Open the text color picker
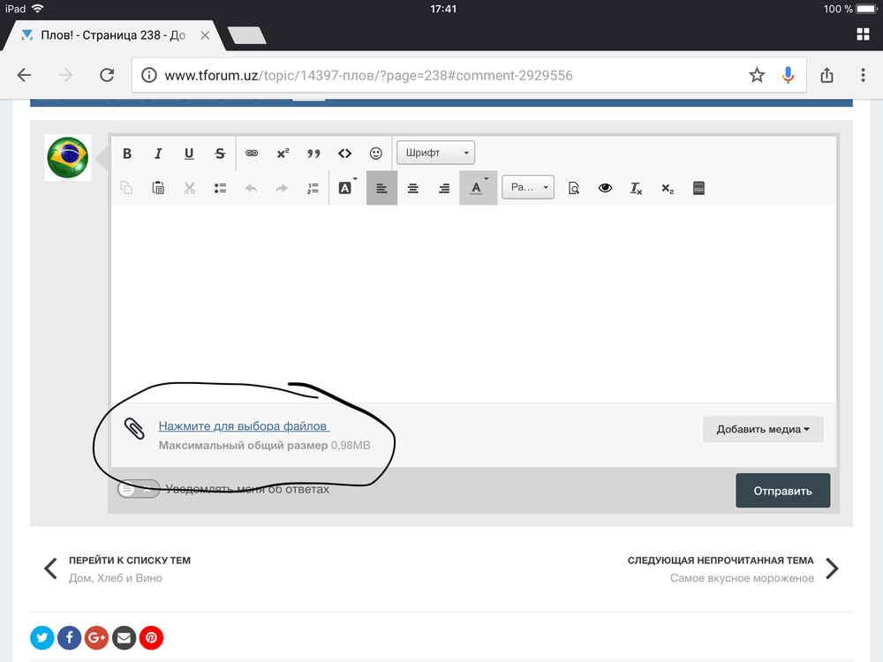Image resolution: width=883 pixels, height=662 pixels. 478,188
